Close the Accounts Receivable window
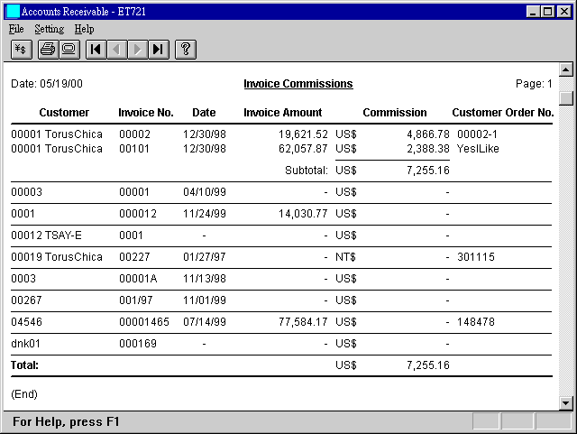This screenshot has height=434, width=577. (x=564, y=11)
